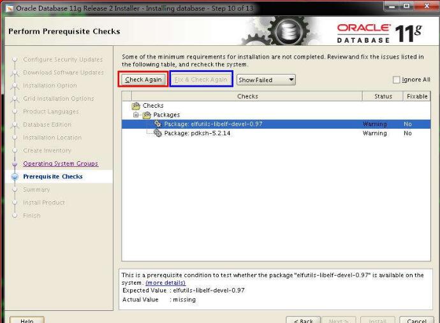
Task: Click Database Edition step
Action: [x=47, y=124]
